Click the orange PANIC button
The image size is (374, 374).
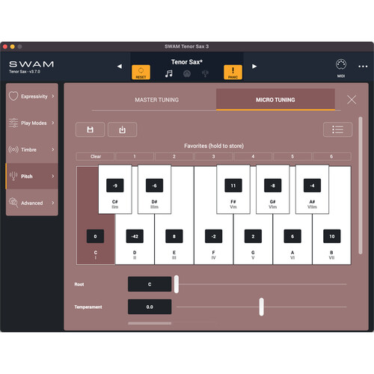pos(233,73)
